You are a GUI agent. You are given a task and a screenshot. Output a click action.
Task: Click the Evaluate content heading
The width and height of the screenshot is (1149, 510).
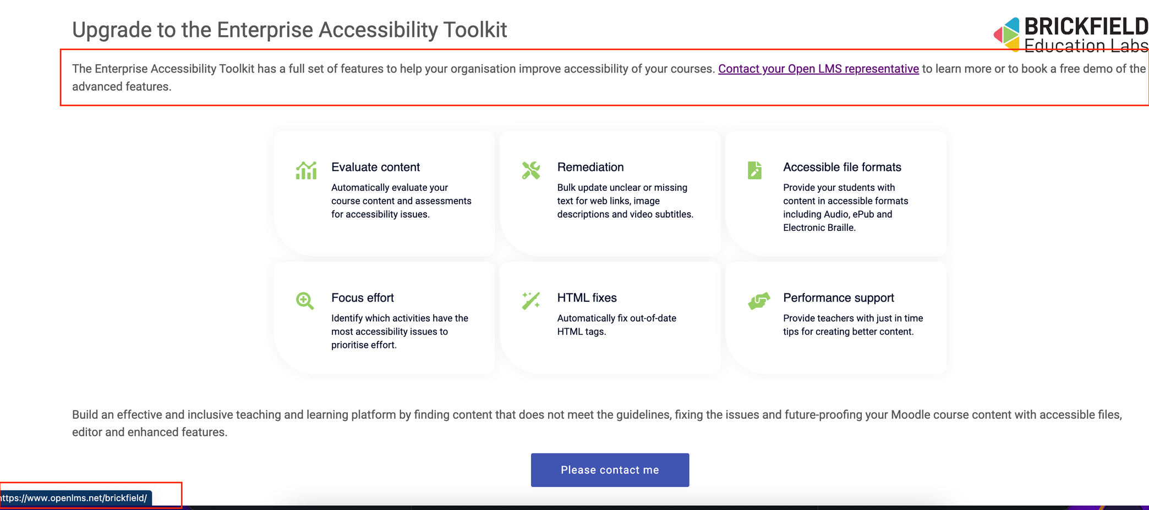(x=375, y=167)
